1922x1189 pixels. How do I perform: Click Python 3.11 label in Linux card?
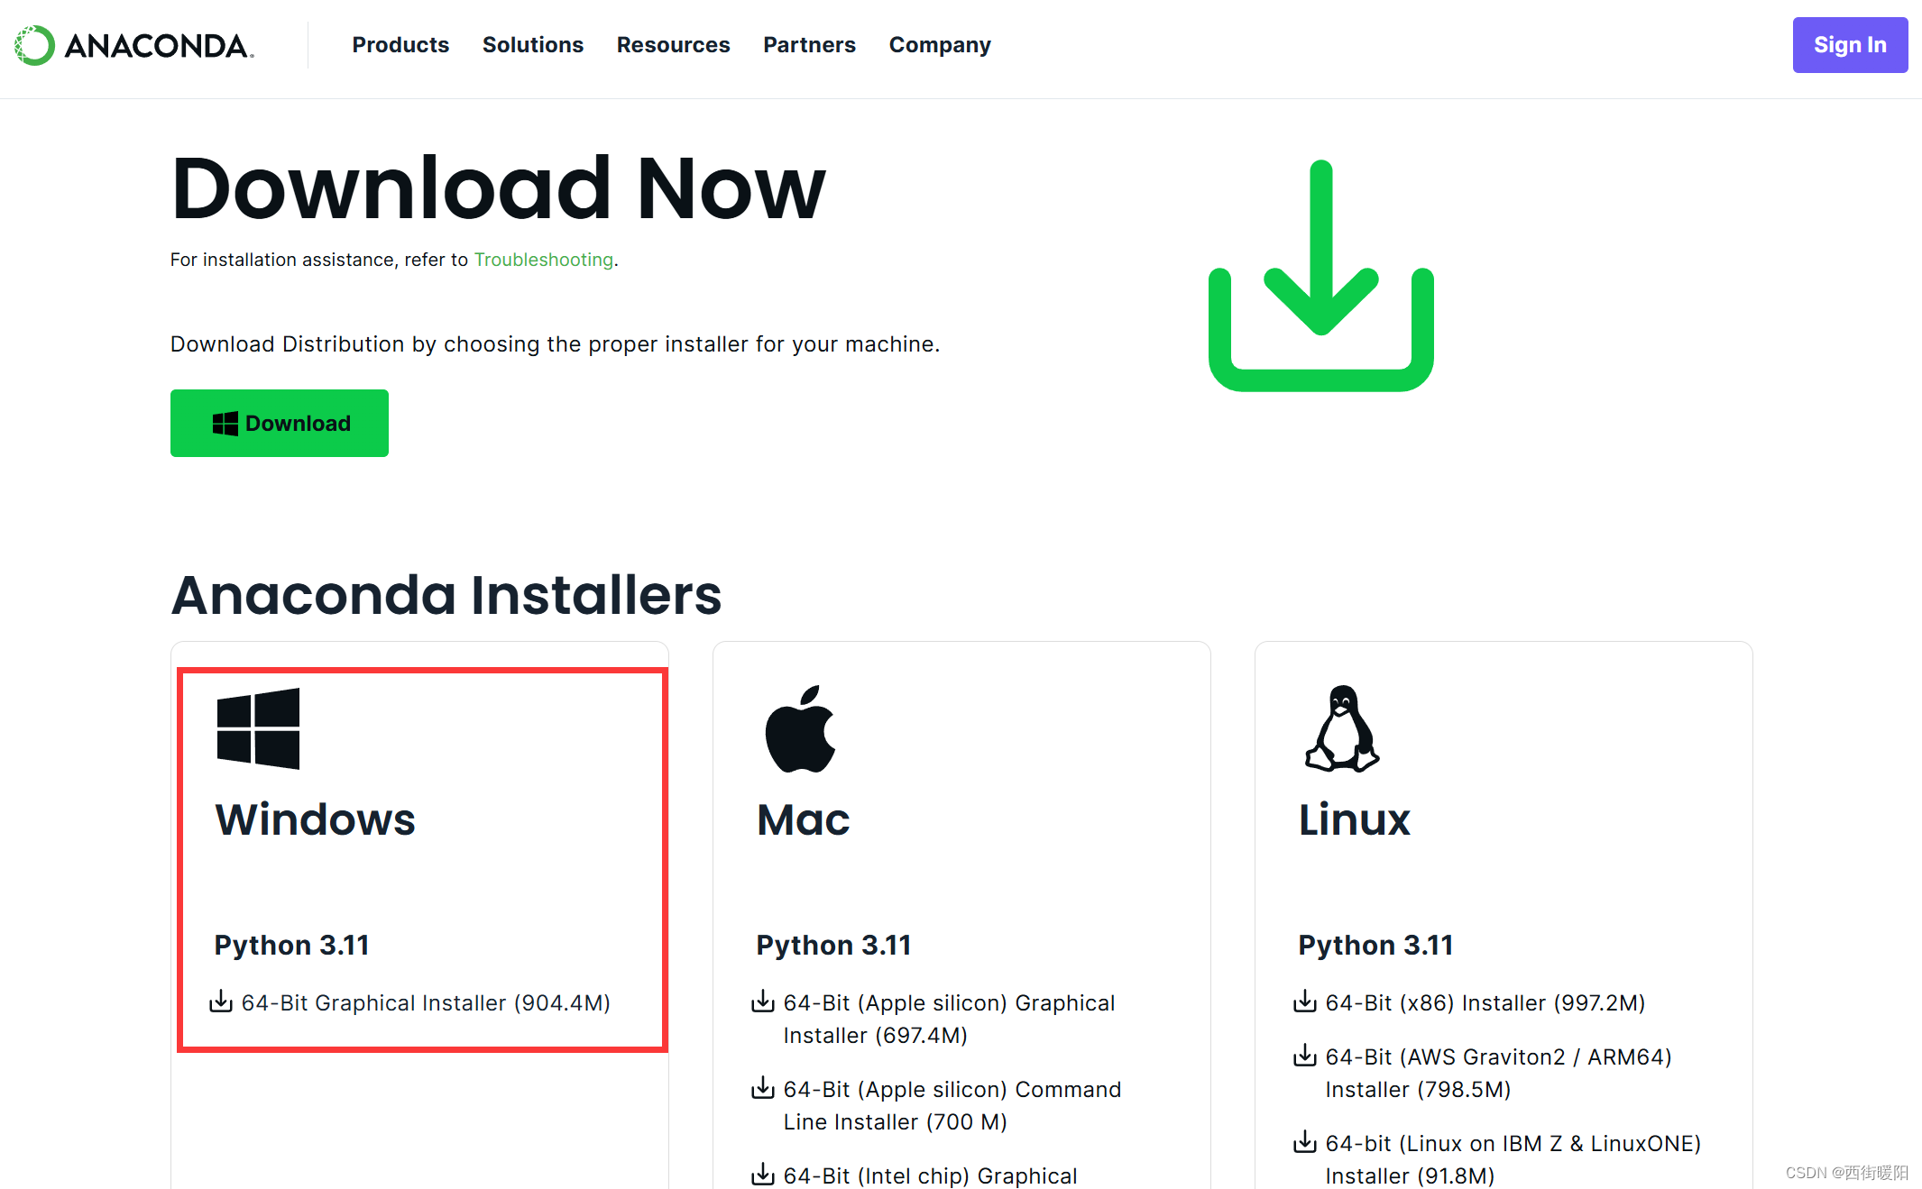click(1375, 946)
